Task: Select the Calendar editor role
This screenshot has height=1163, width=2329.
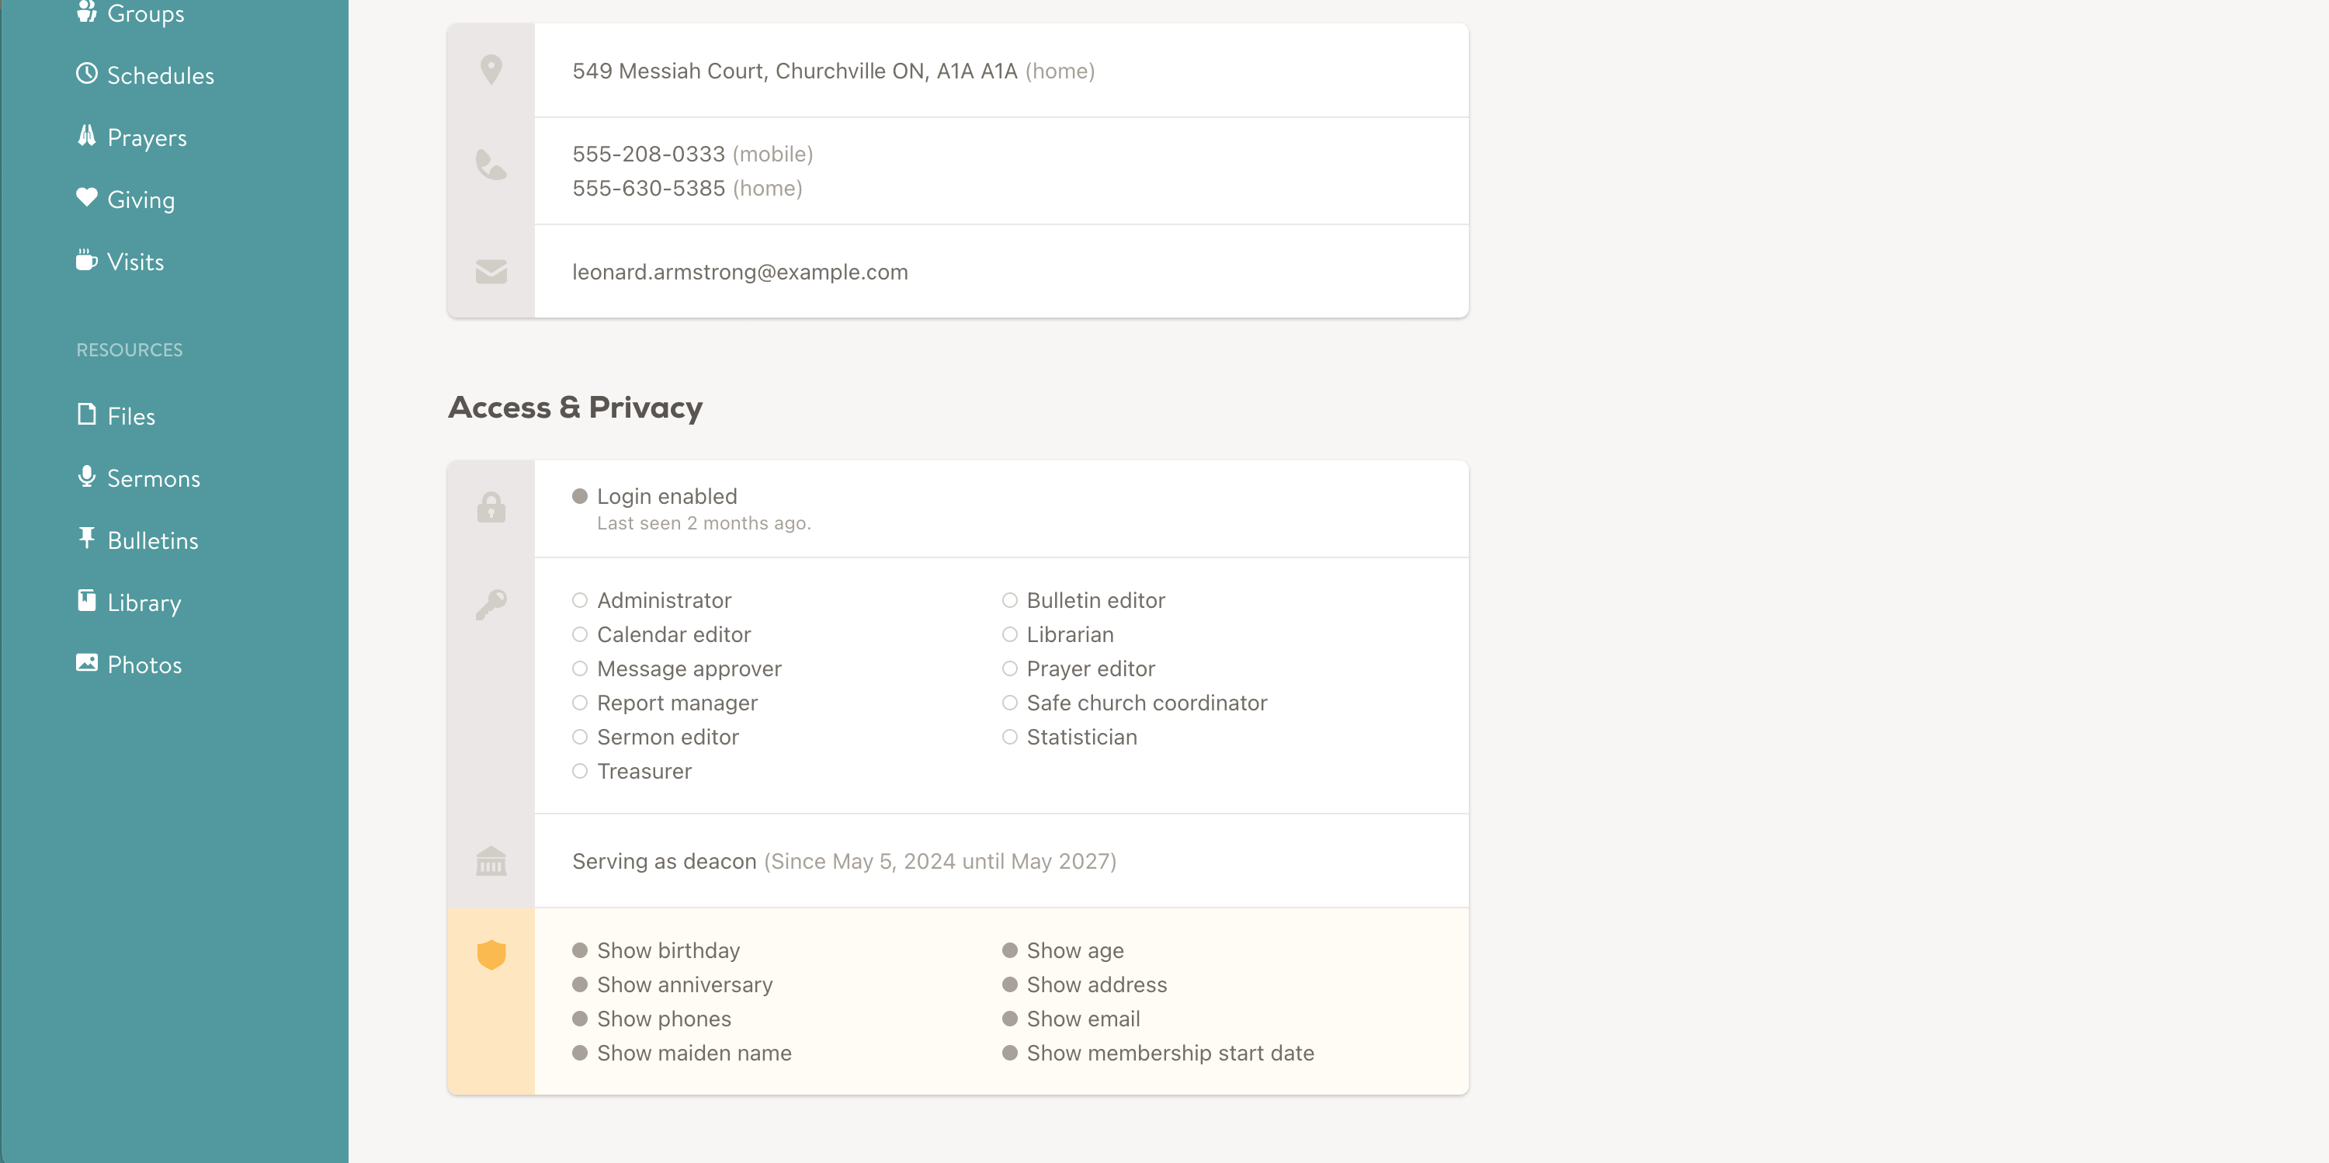Action: tap(661, 635)
